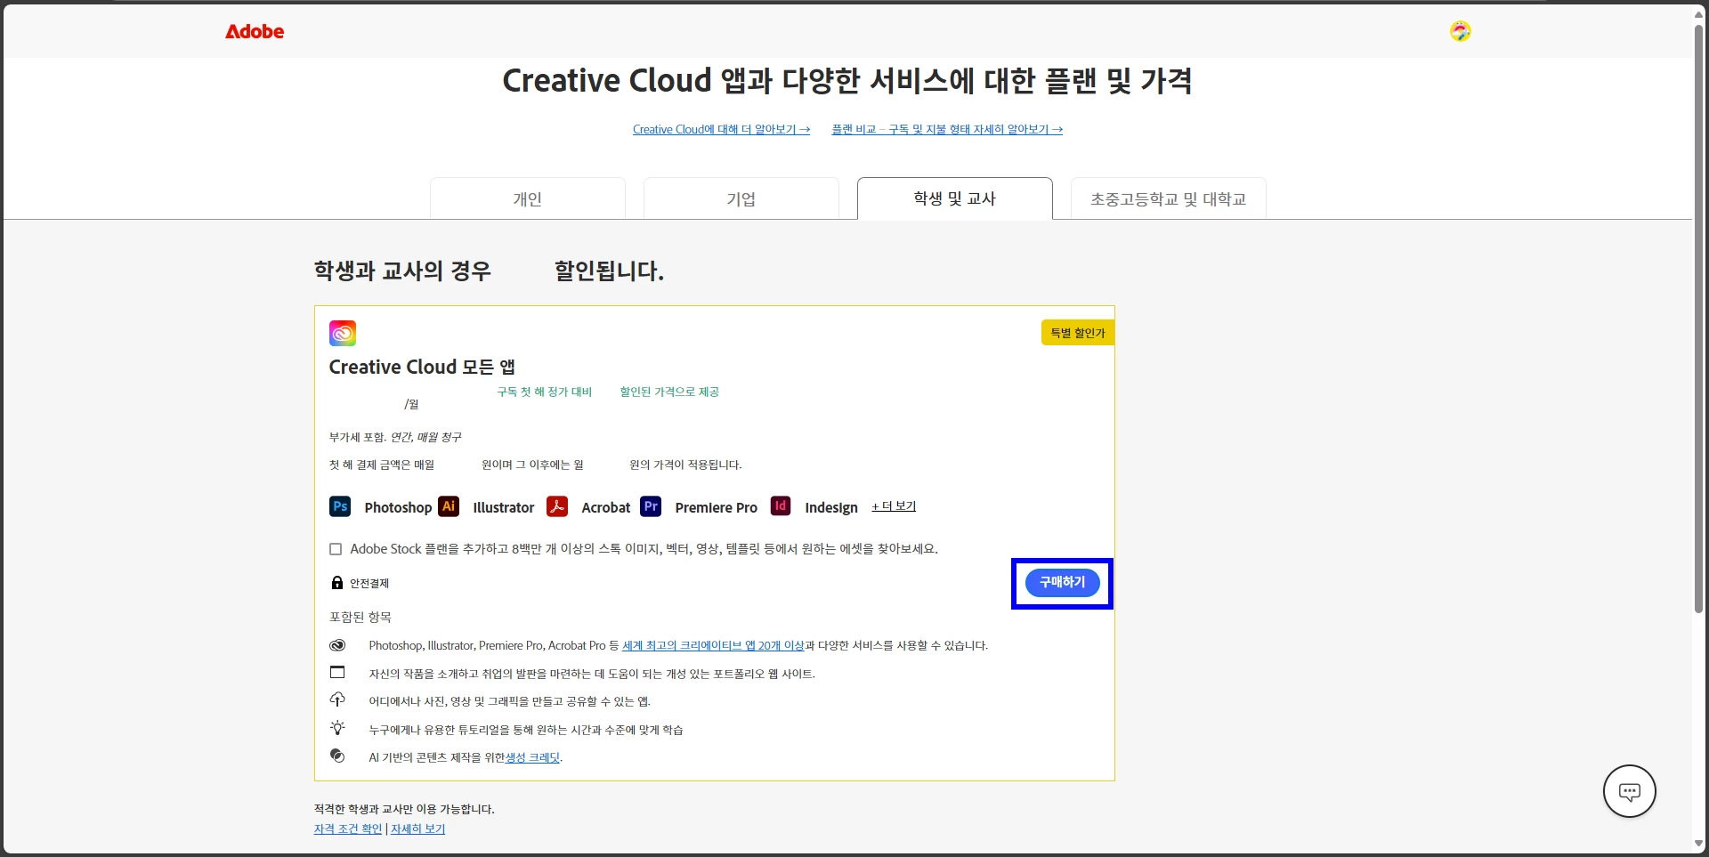This screenshot has width=1709, height=857.
Task: Click the 'Creative Cloud 모든 앱' heading
Action: (x=422, y=367)
